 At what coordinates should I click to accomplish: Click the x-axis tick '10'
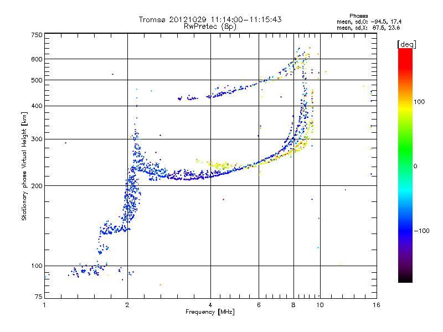pyautogui.click(x=320, y=305)
